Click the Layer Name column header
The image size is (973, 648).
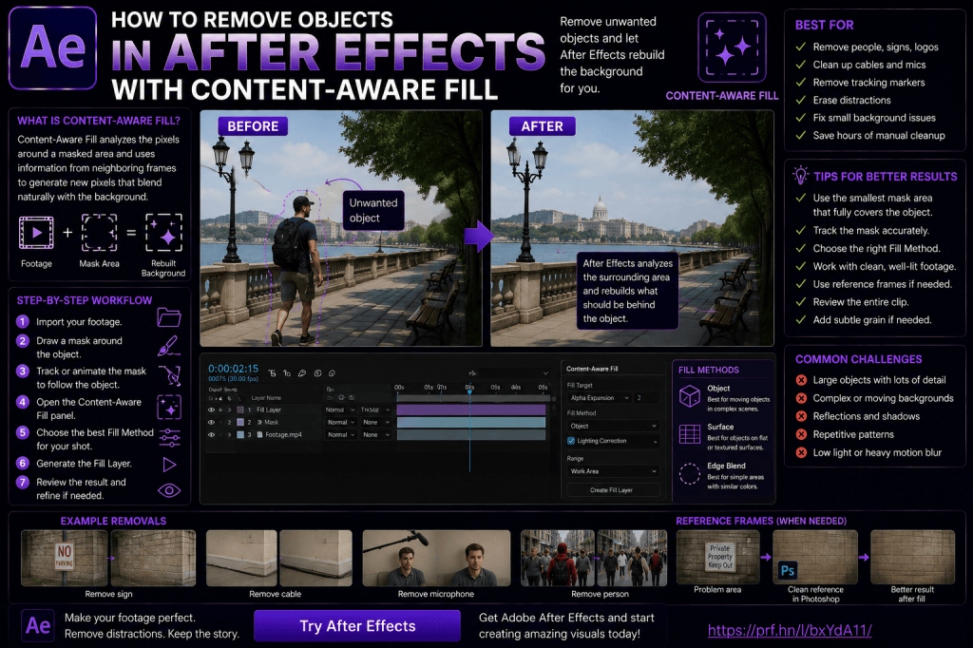click(x=266, y=398)
